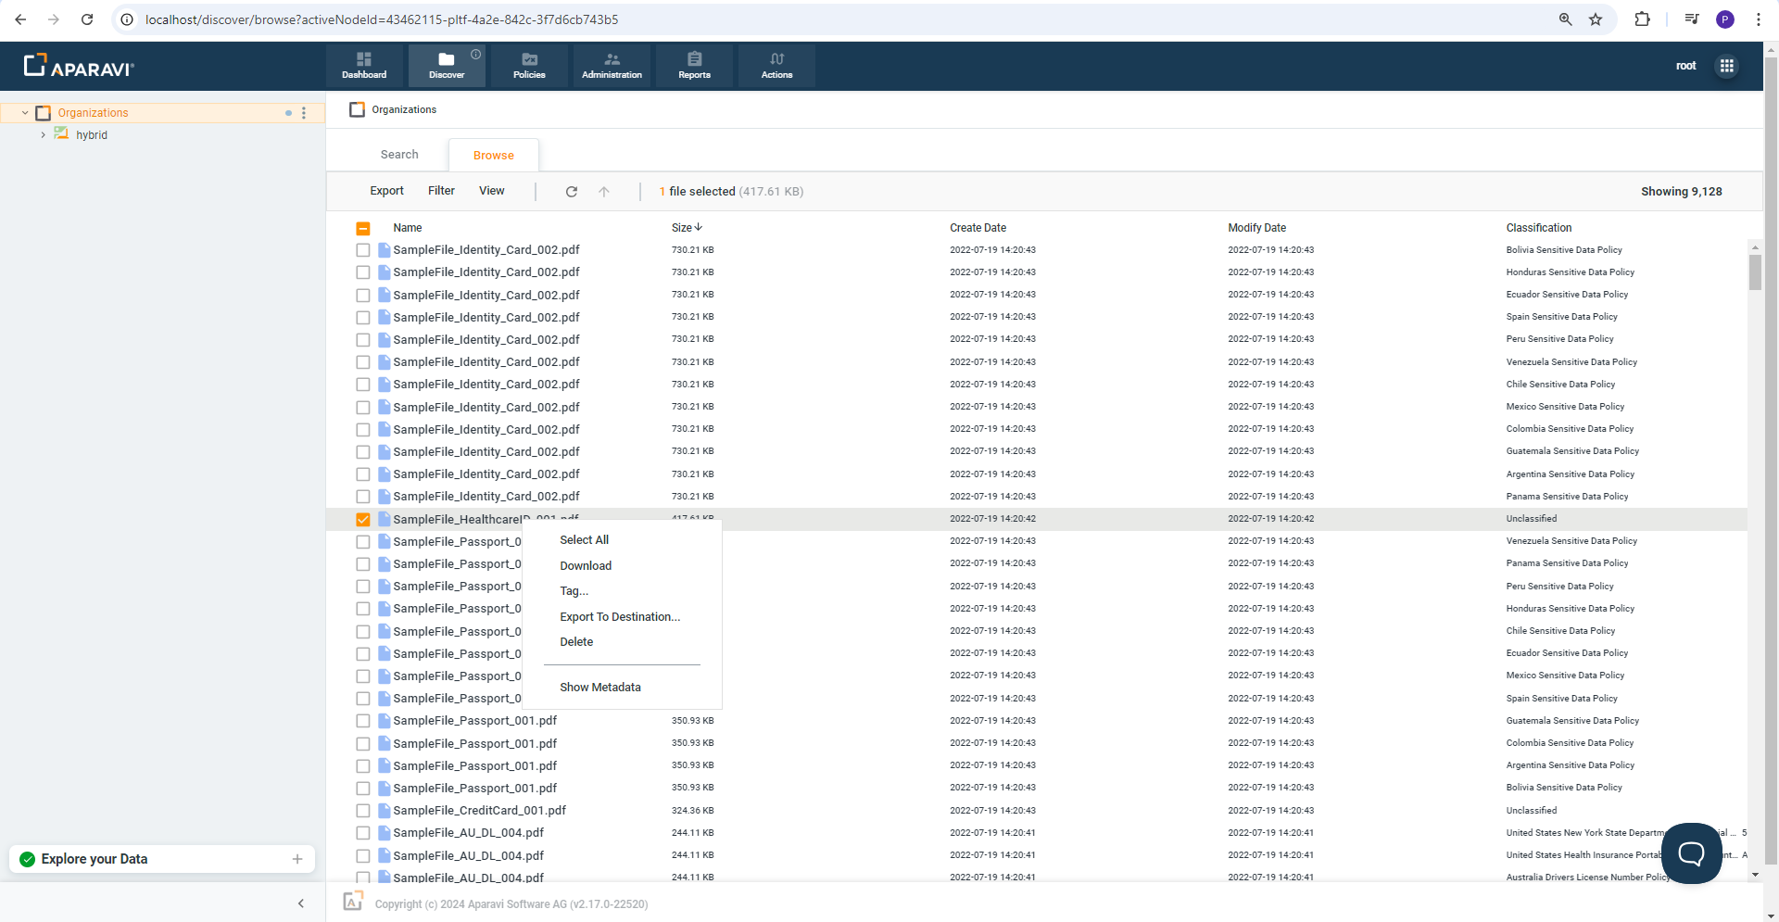Select Show Metadata in context menu
1779x922 pixels.
pyautogui.click(x=599, y=688)
